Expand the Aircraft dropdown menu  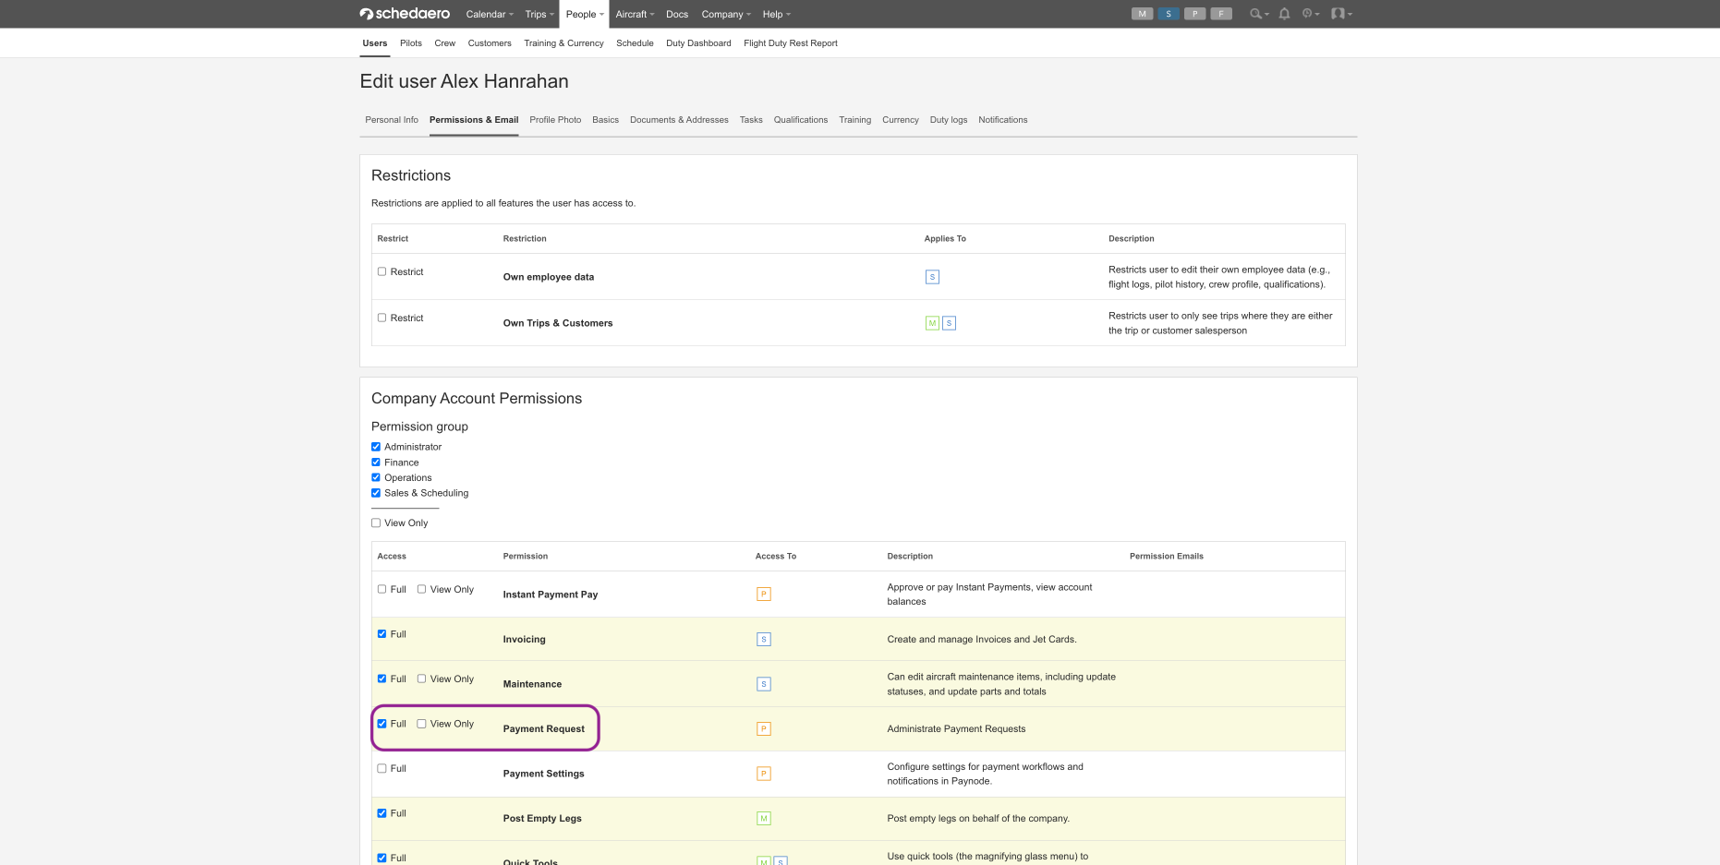point(635,14)
